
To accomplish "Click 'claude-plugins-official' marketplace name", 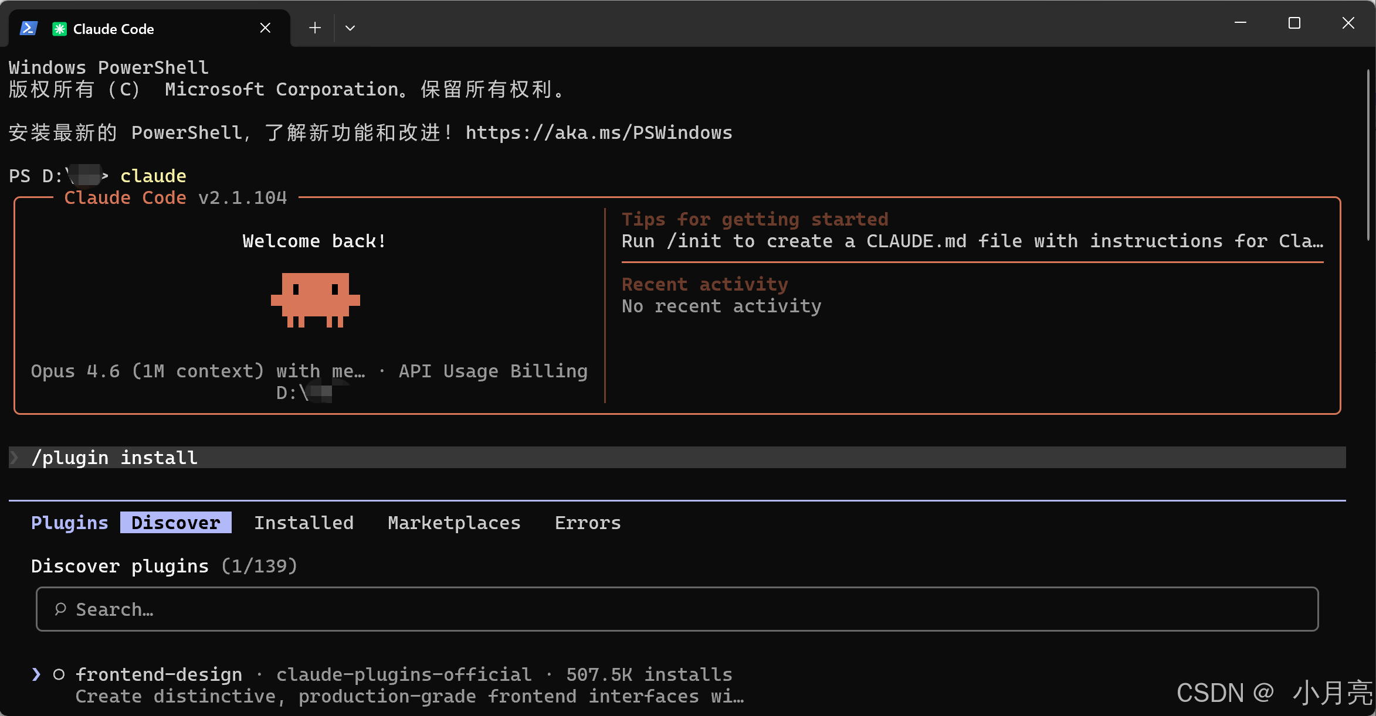I will point(404,674).
